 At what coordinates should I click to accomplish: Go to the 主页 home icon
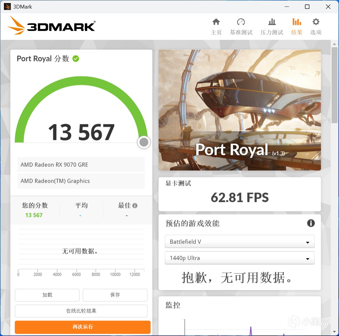coord(216,22)
